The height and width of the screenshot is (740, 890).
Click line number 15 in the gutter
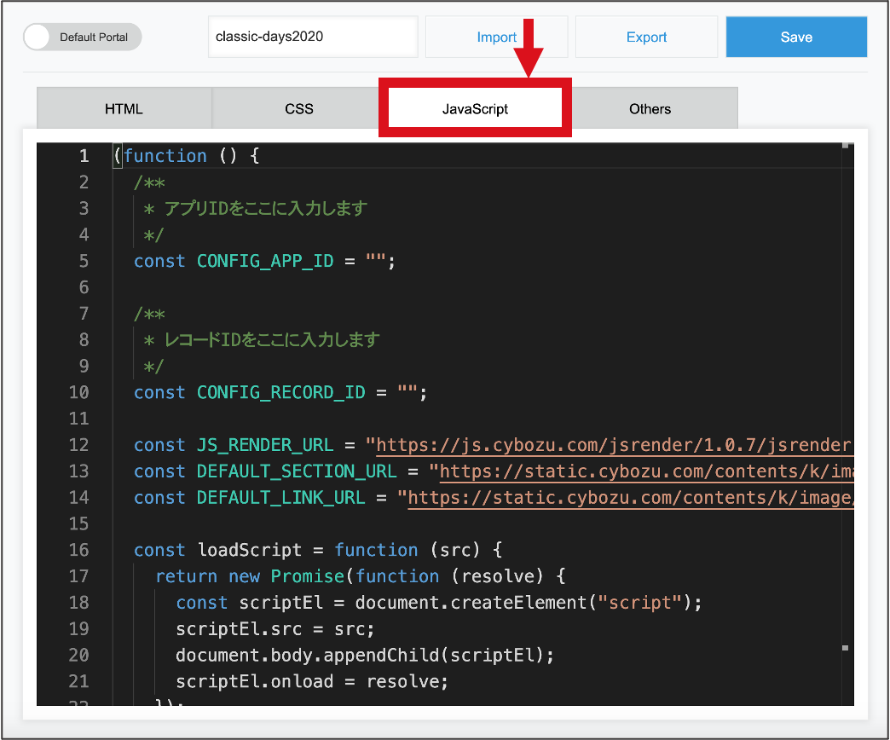coord(79,523)
